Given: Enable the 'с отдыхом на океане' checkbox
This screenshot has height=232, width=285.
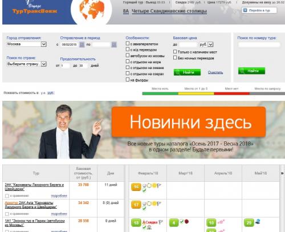Looking at the screenshot, I should 128,67.
